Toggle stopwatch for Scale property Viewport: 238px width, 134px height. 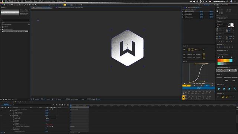[x=15, y=123]
